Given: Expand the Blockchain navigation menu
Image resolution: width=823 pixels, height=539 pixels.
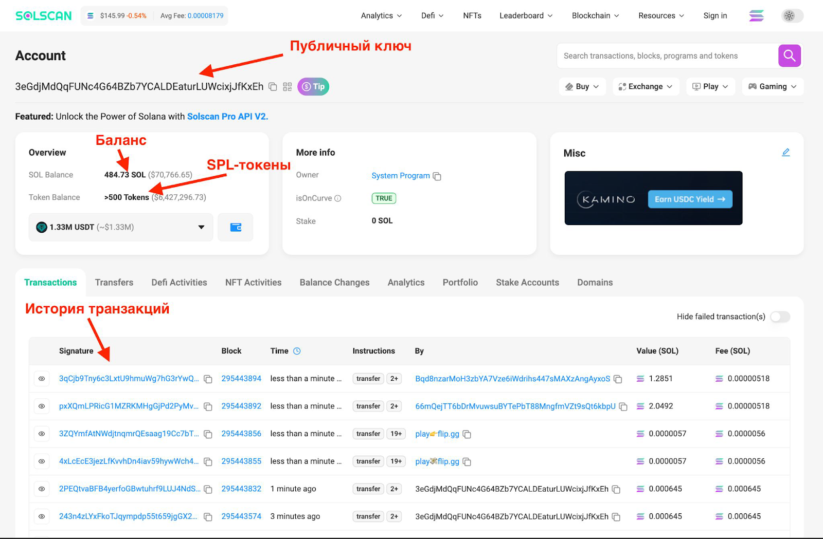Looking at the screenshot, I should [595, 16].
